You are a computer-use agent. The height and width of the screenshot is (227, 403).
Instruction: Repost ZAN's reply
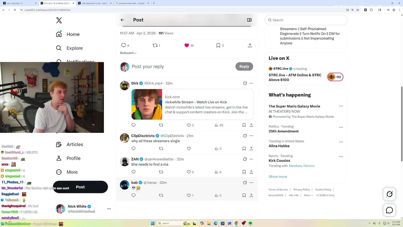pyautogui.click(x=161, y=172)
